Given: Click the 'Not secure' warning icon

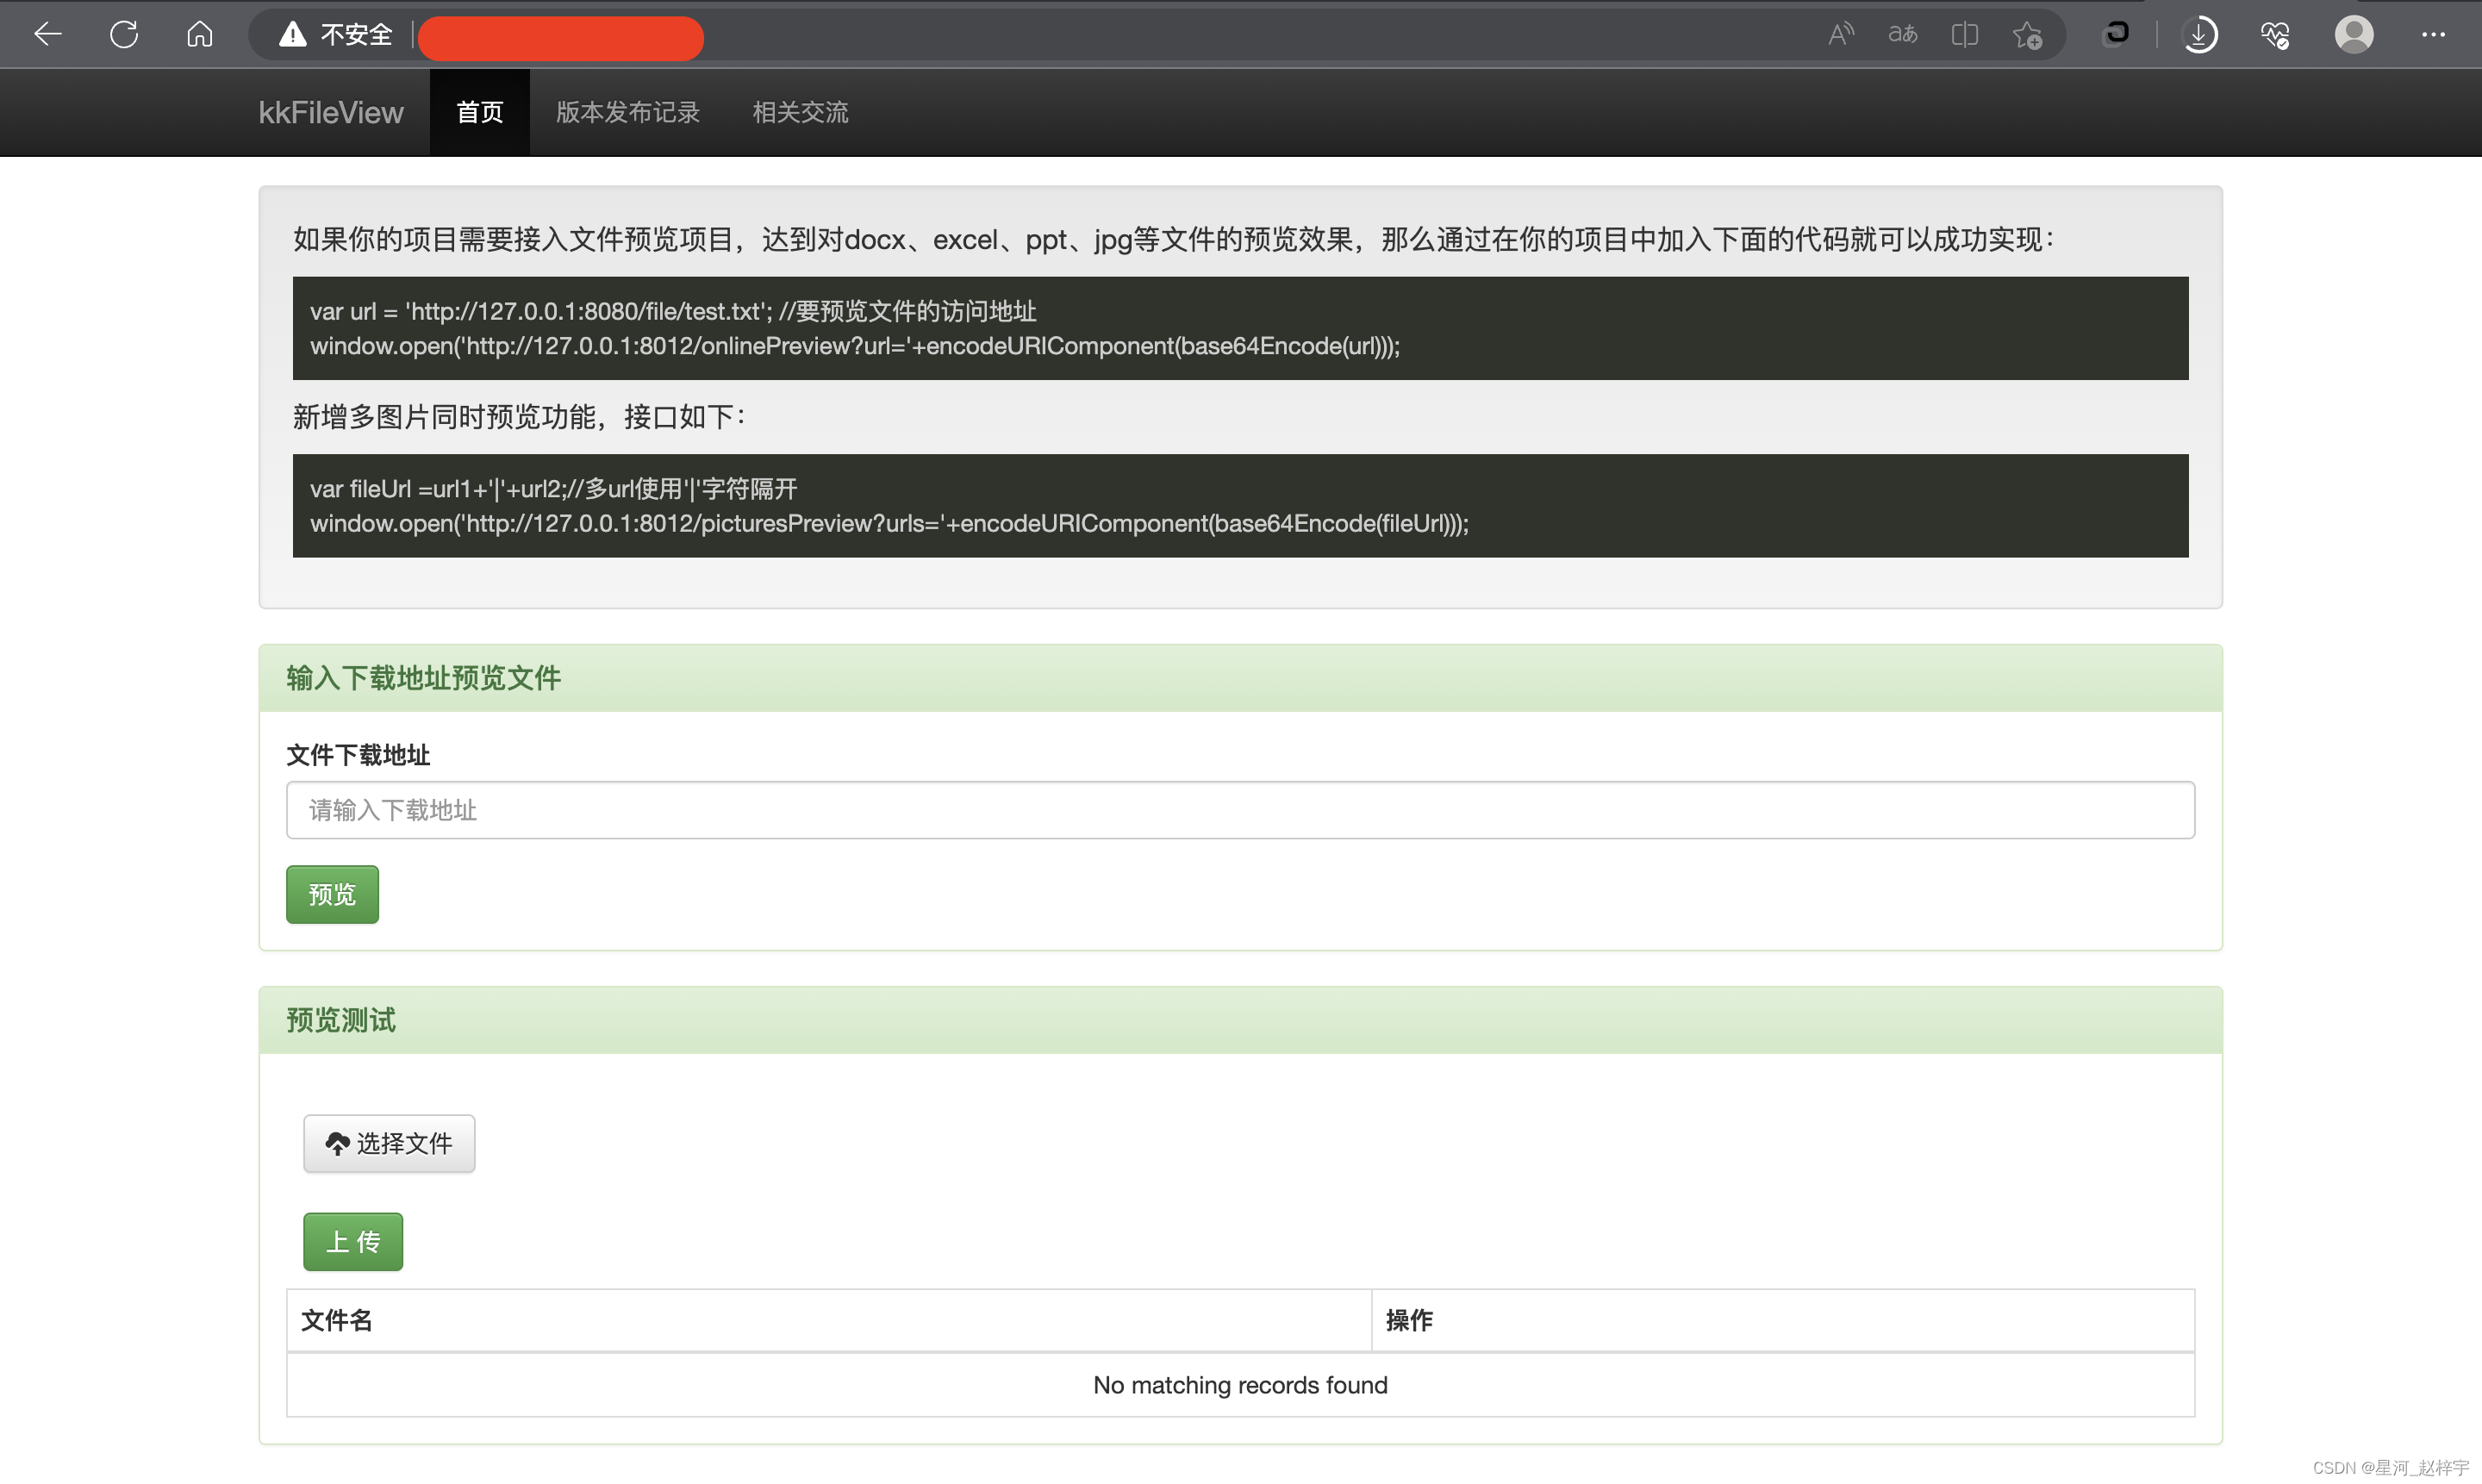Looking at the screenshot, I should (x=291, y=34).
